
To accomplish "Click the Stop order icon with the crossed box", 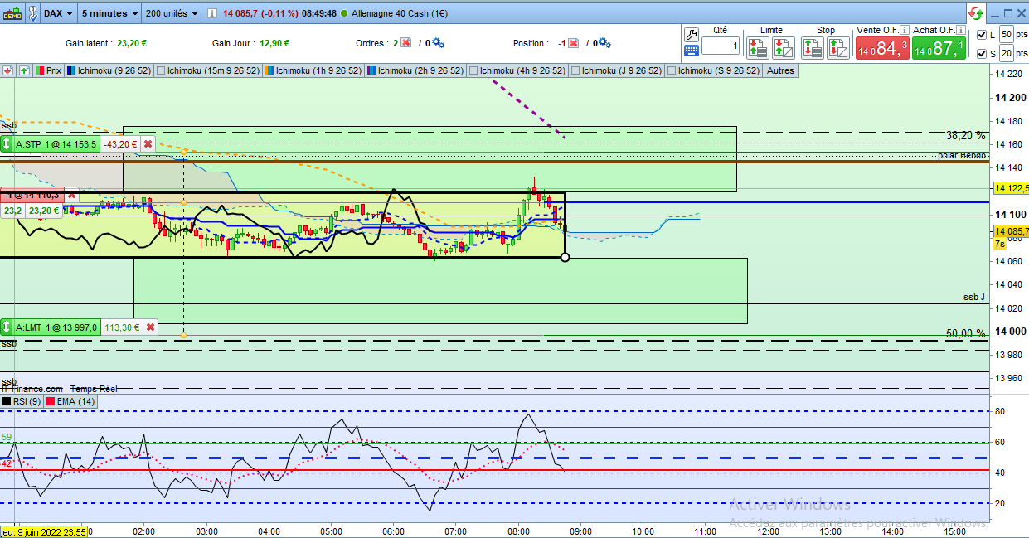I will (837, 48).
